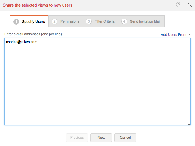Proceed with the Next button
This screenshot has width=195, height=146.
[101, 138]
